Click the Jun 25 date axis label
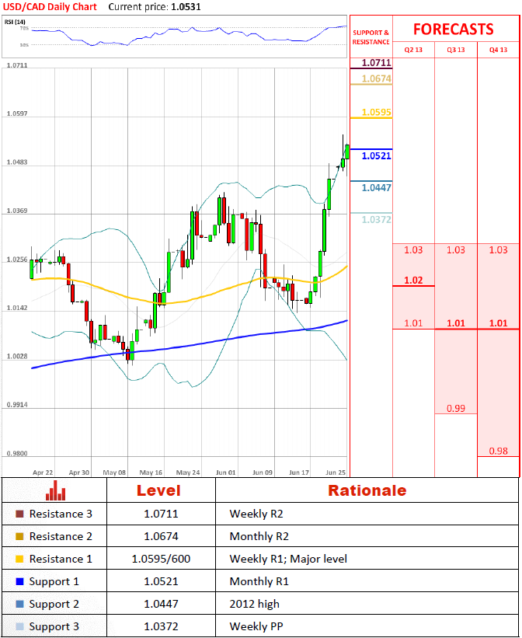The width and height of the screenshot is (522, 638). click(x=336, y=472)
